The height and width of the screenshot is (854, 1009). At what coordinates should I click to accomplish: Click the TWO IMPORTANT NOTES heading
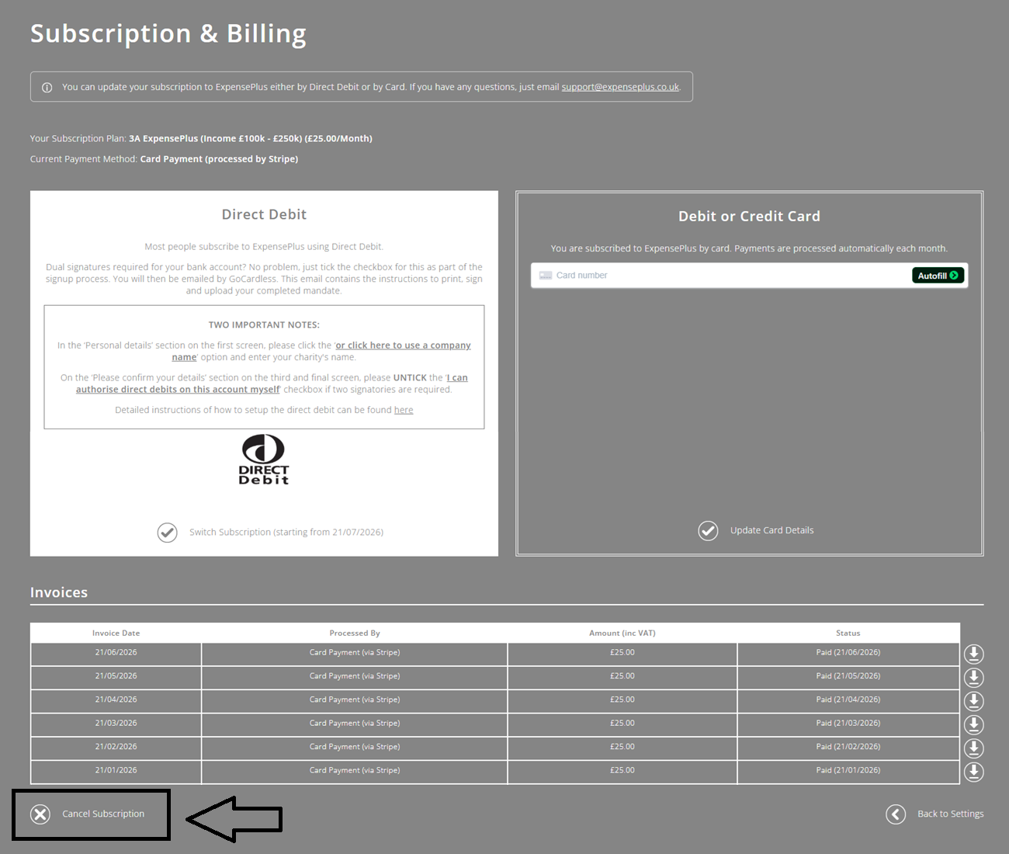(x=264, y=325)
